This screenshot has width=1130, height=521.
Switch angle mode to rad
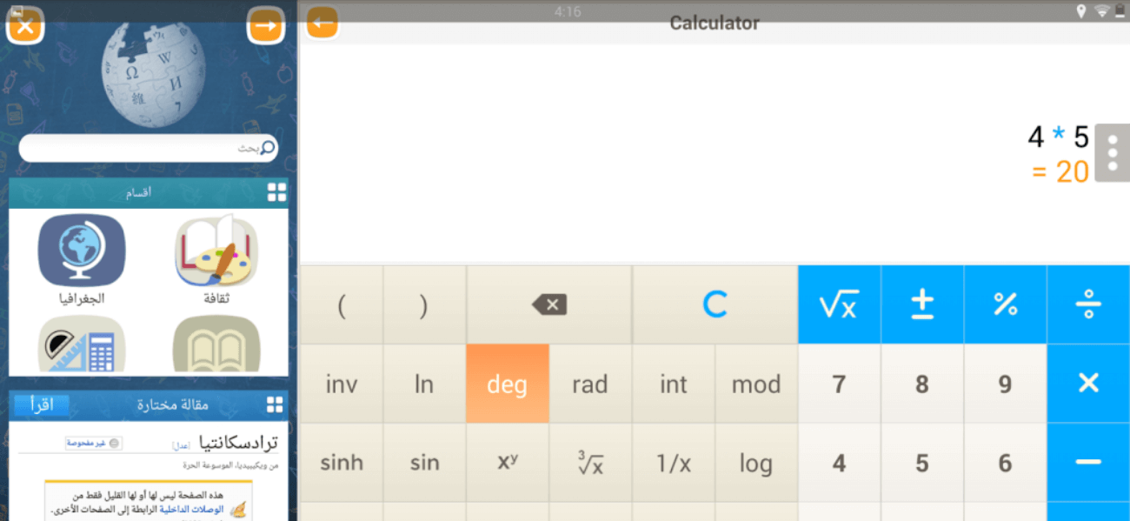coord(589,384)
